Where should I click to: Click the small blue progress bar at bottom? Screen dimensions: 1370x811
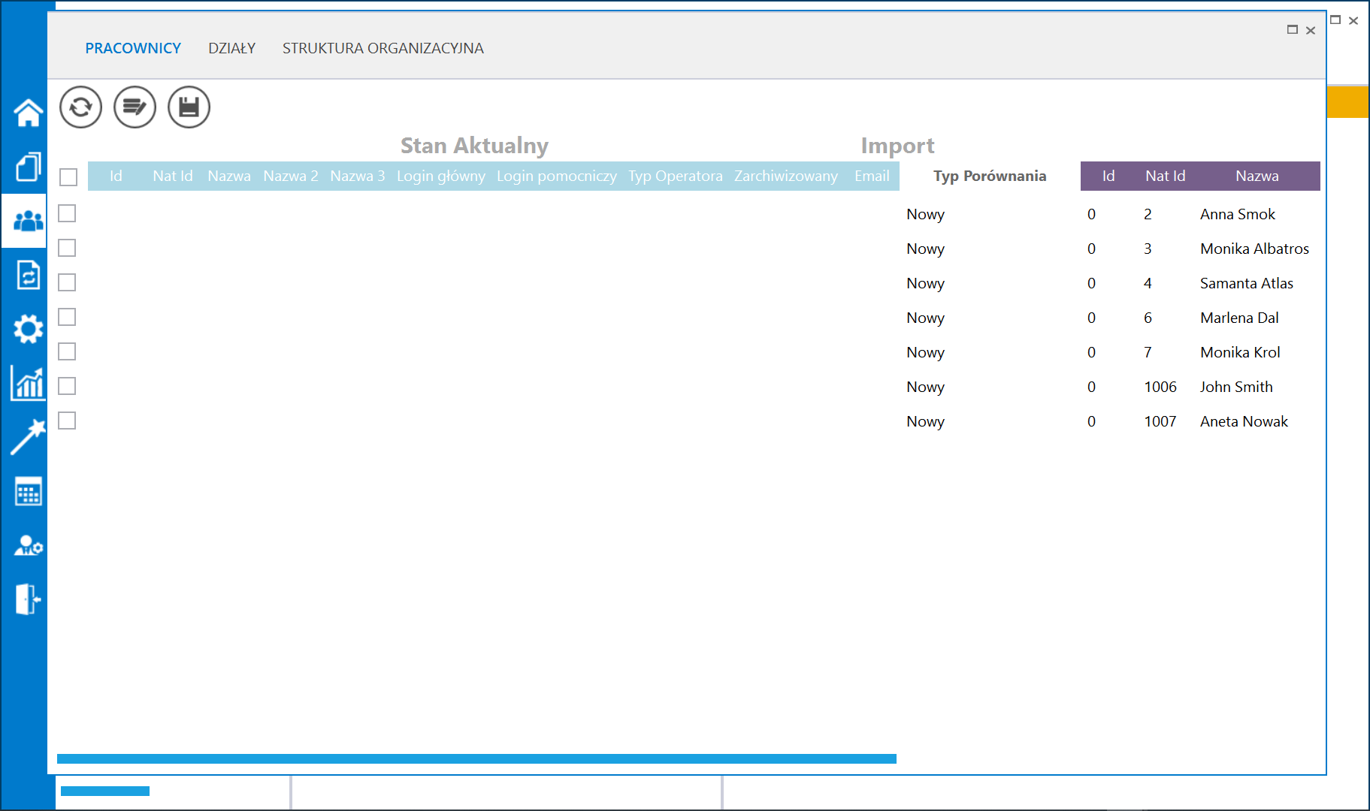coord(105,791)
